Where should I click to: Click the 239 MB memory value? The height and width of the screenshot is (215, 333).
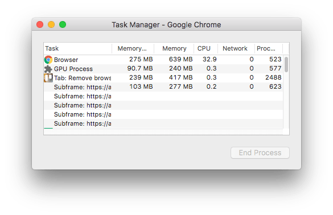tap(141, 77)
